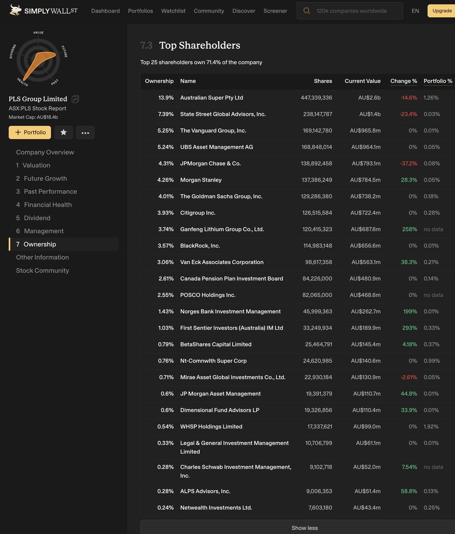Go to the 6 Management section

[x=40, y=231]
